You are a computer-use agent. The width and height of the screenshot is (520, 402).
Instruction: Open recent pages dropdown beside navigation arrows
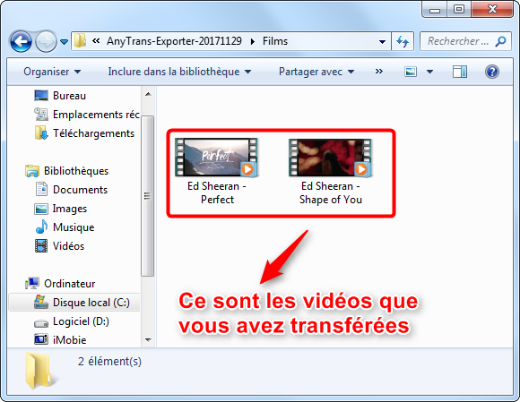[x=64, y=42]
